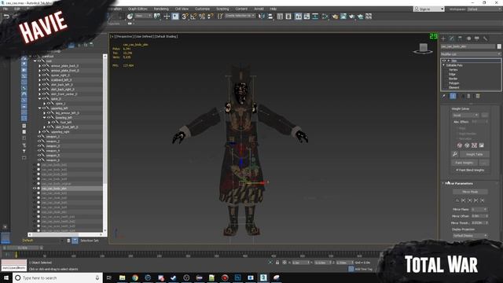The width and height of the screenshot is (503, 283).
Task: Collapse the spine_0 node
Action: 40,99
